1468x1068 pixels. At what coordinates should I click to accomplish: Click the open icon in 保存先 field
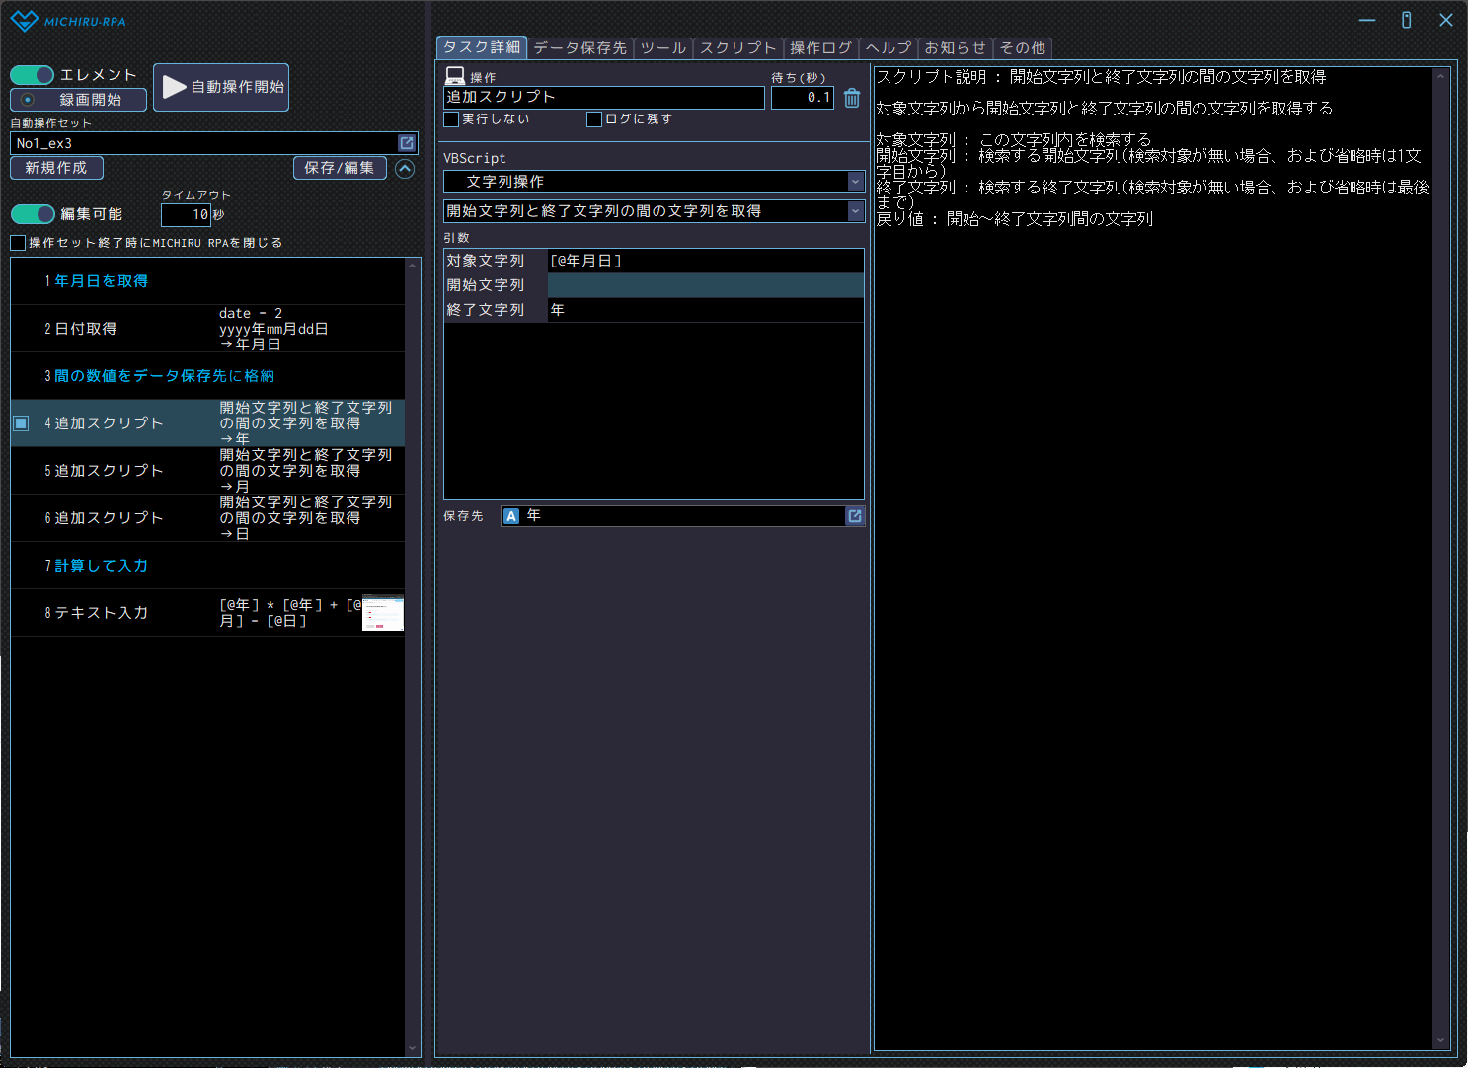[x=855, y=516]
